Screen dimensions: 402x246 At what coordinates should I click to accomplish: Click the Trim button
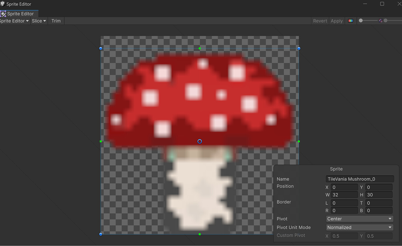click(x=56, y=21)
